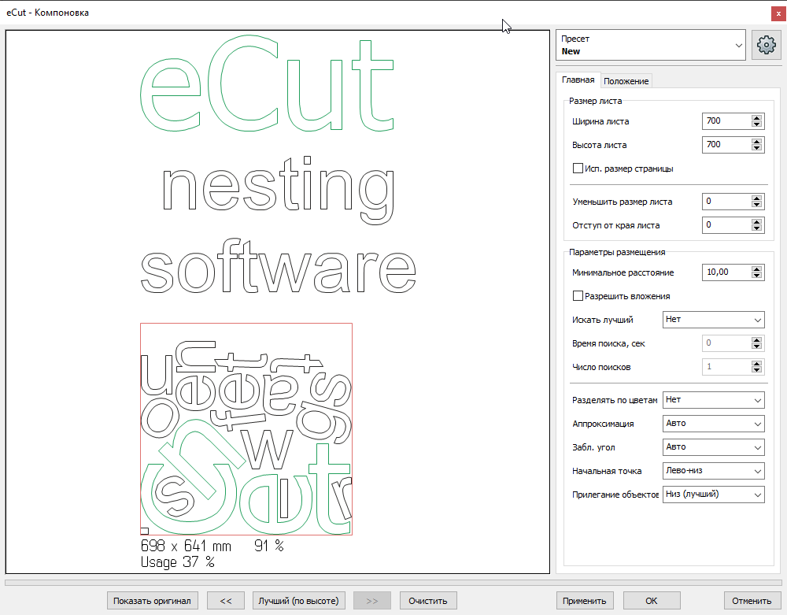
Task: Decrease Отступ от края листа value
Action: coord(757,228)
